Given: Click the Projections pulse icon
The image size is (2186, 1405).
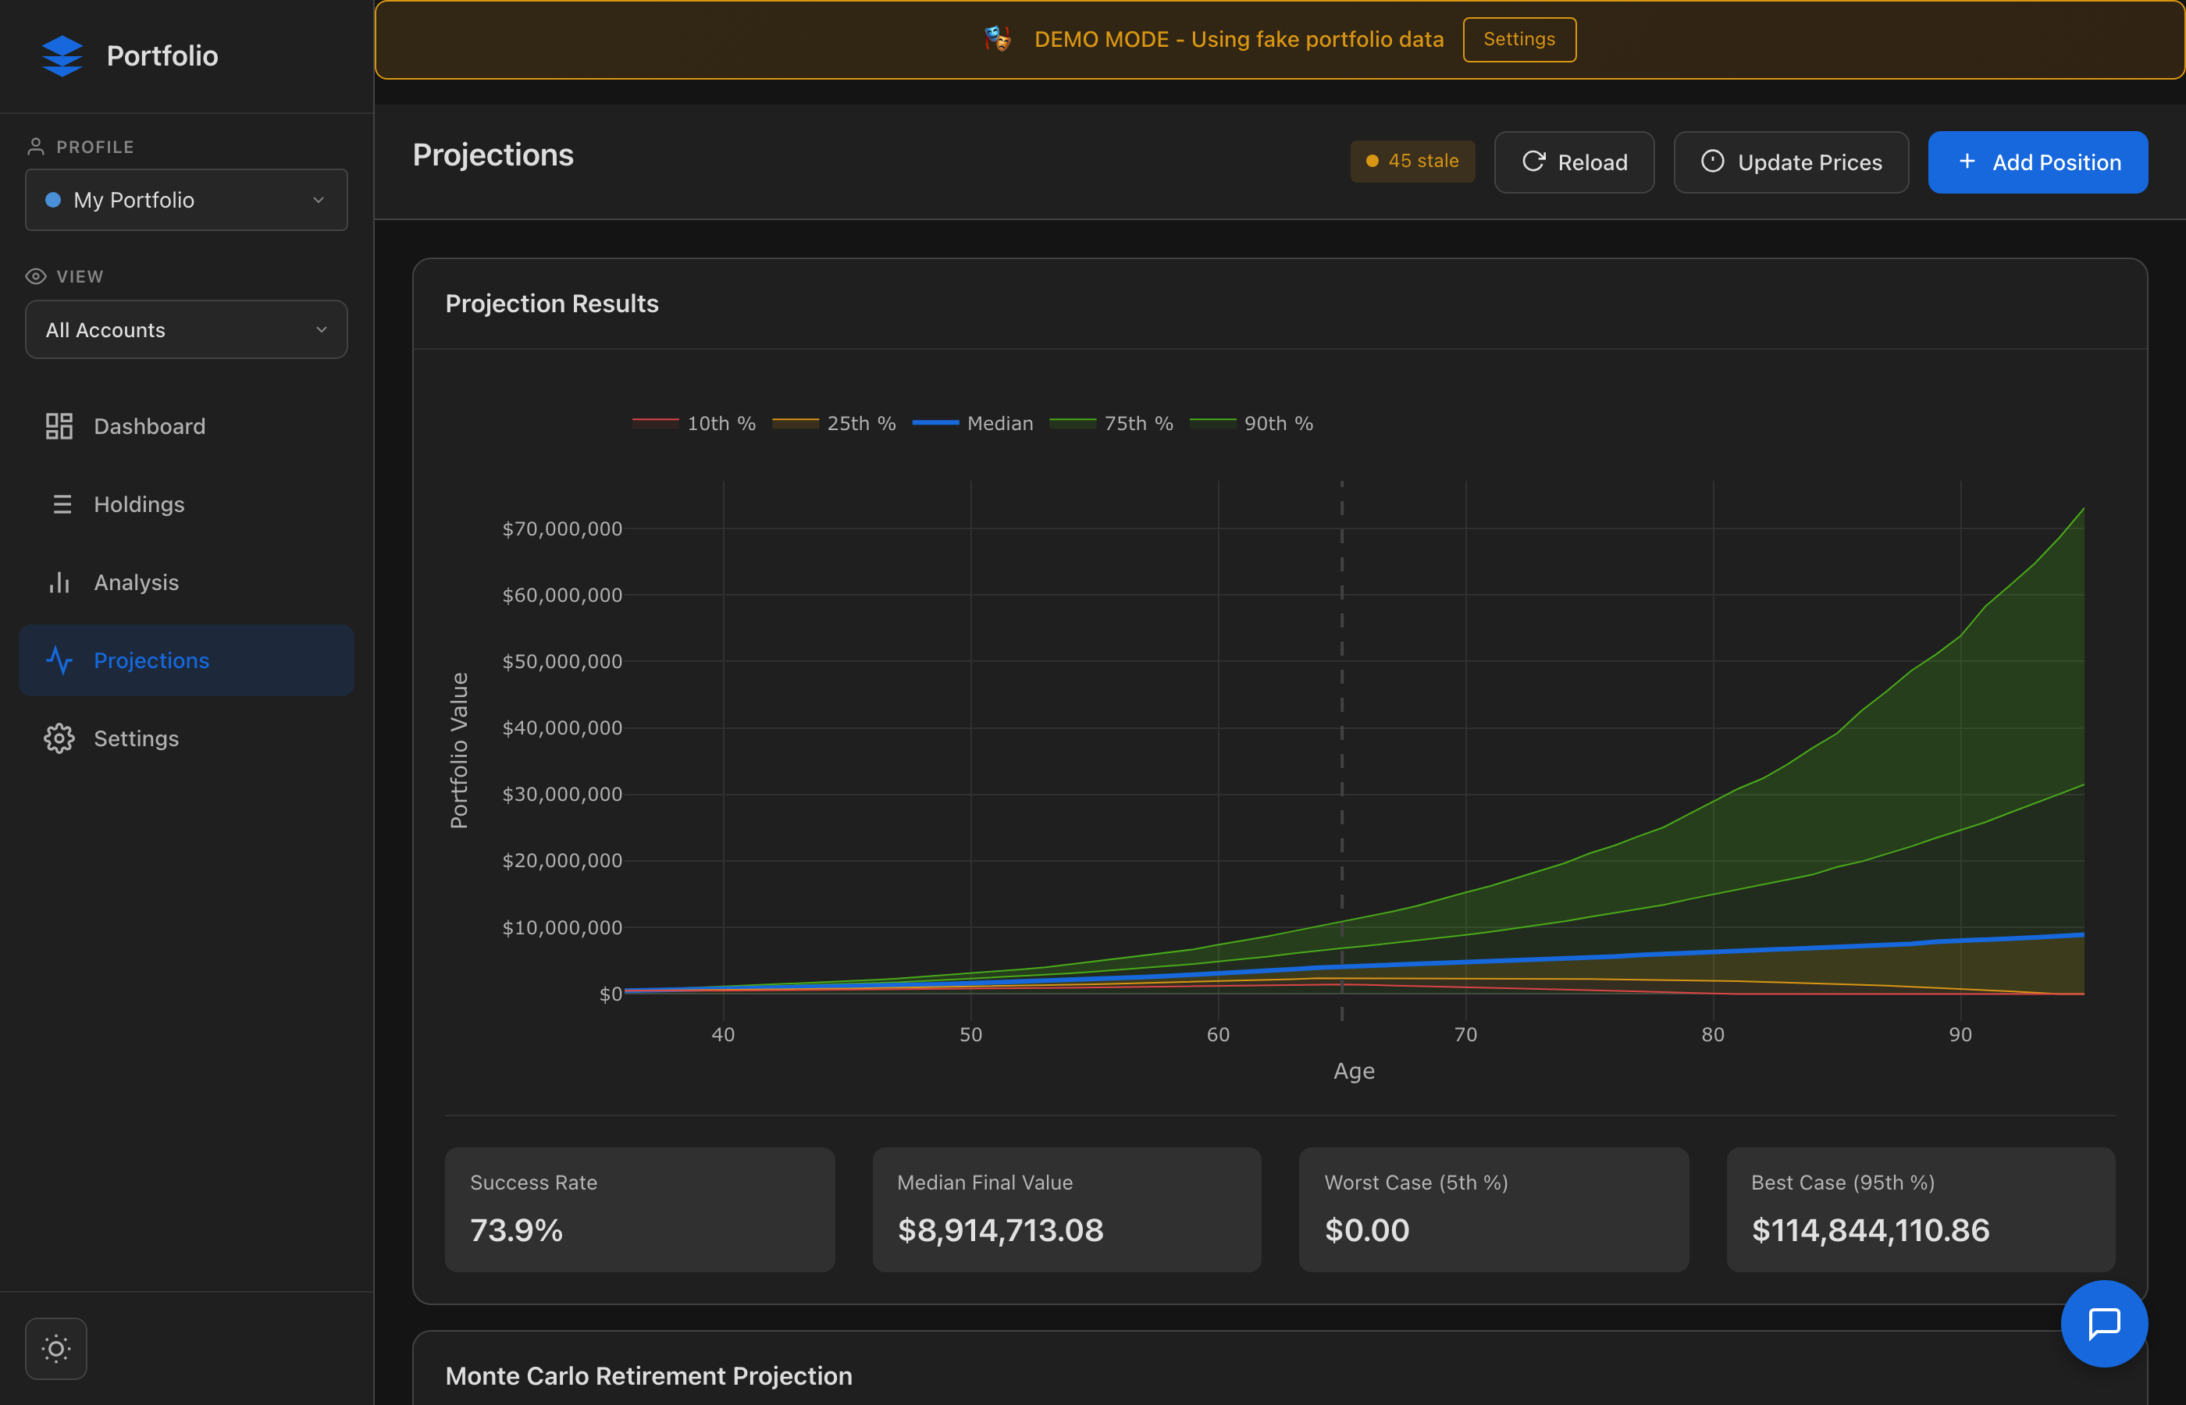Looking at the screenshot, I should pyautogui.click(x=59, y=660).
